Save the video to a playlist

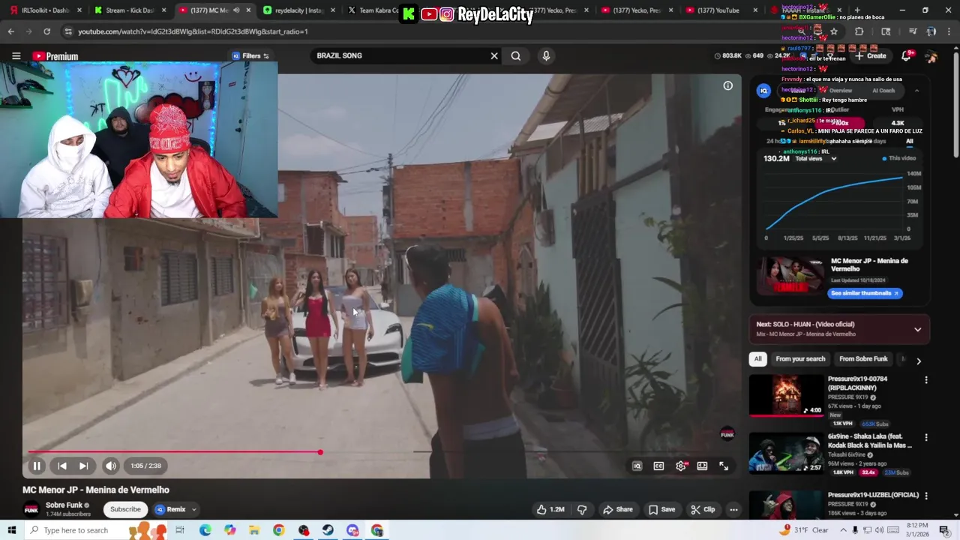(661, 510)
